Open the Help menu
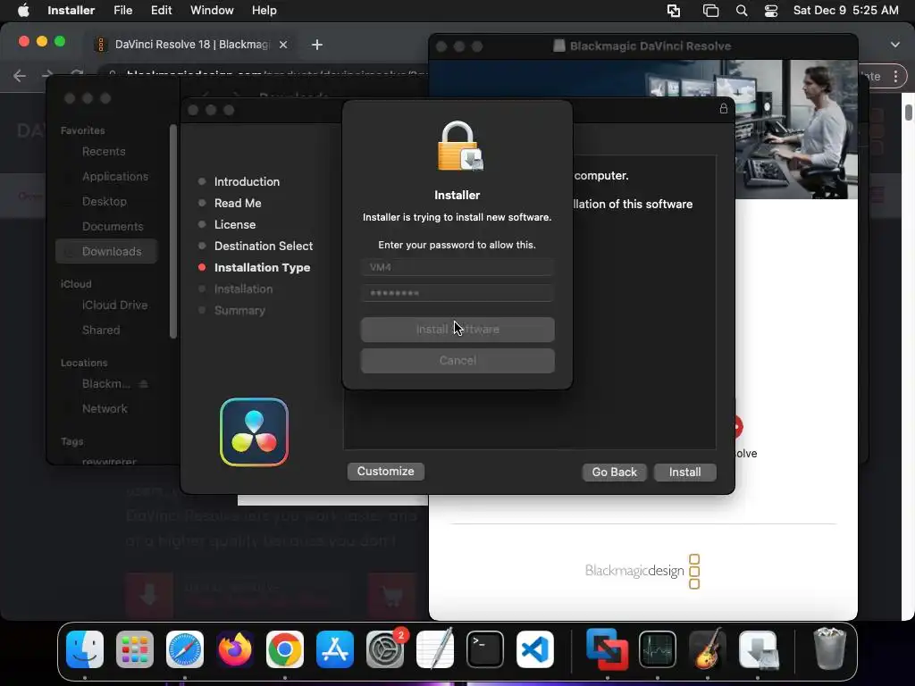The height and width of the screenshot is (686, 915). pos(264,11)
